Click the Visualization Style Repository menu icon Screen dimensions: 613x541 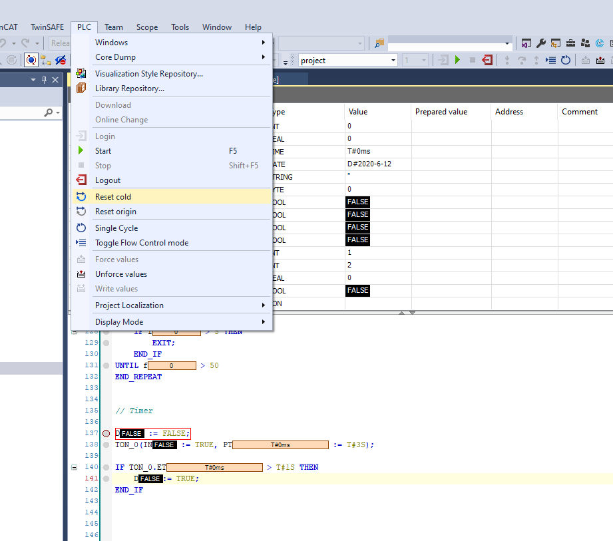(81, 74)
